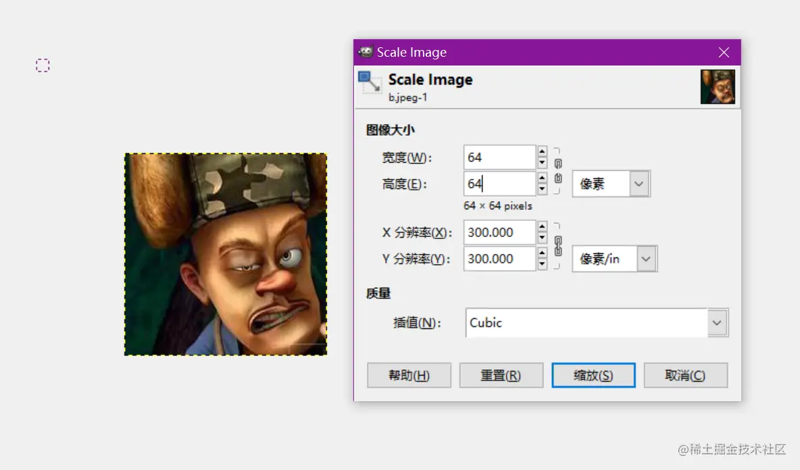Open the 像素 unit dropdown

tap(610, 183)
